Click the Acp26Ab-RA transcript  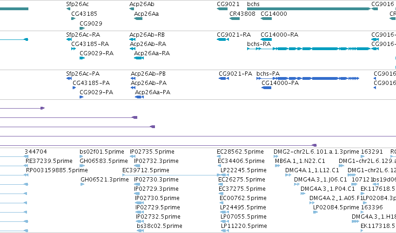[133, 49]
